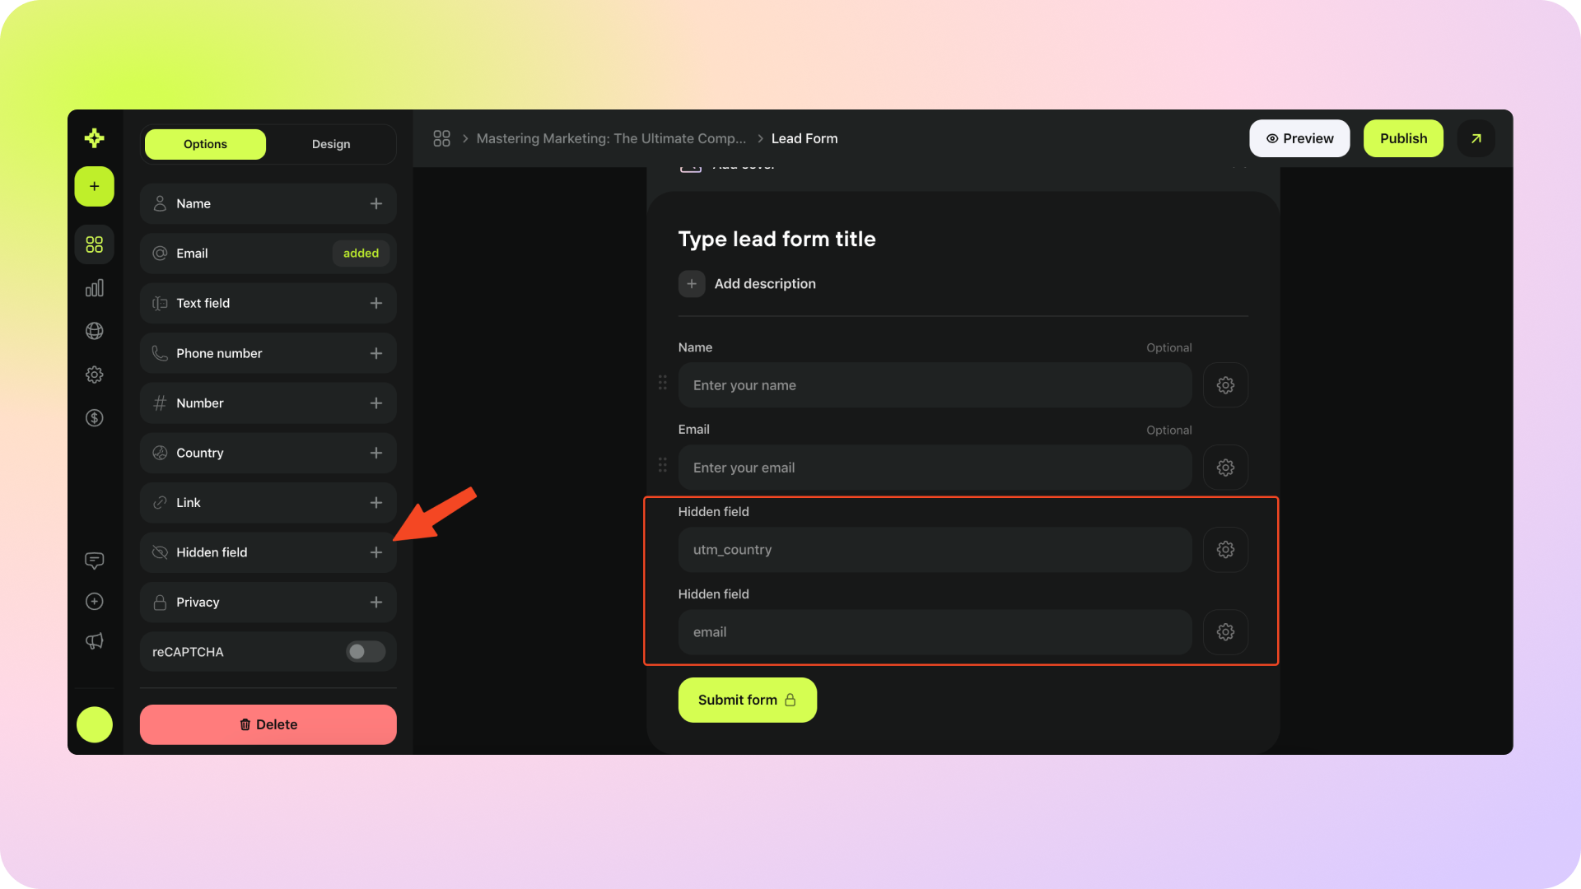This screenshot has height=889, width=1581.
Task: Open the dashboard grid icon in sidebar
Action: pyautogui.click(x=94, y=244)
